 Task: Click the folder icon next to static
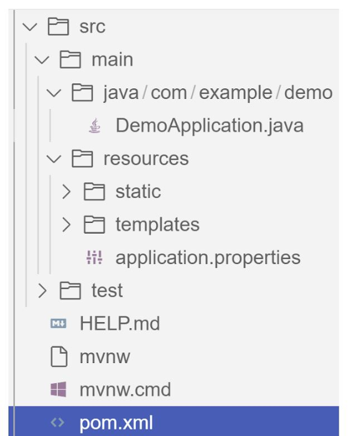[x=94, y=192]
